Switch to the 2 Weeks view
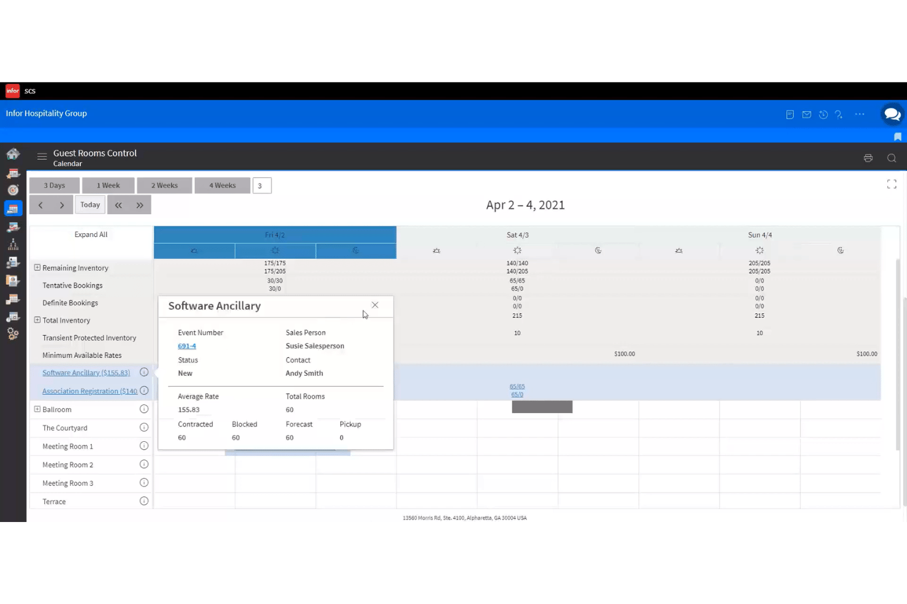Image resolution: width=907 pixels, height=604 pixels. click(165, 185)
